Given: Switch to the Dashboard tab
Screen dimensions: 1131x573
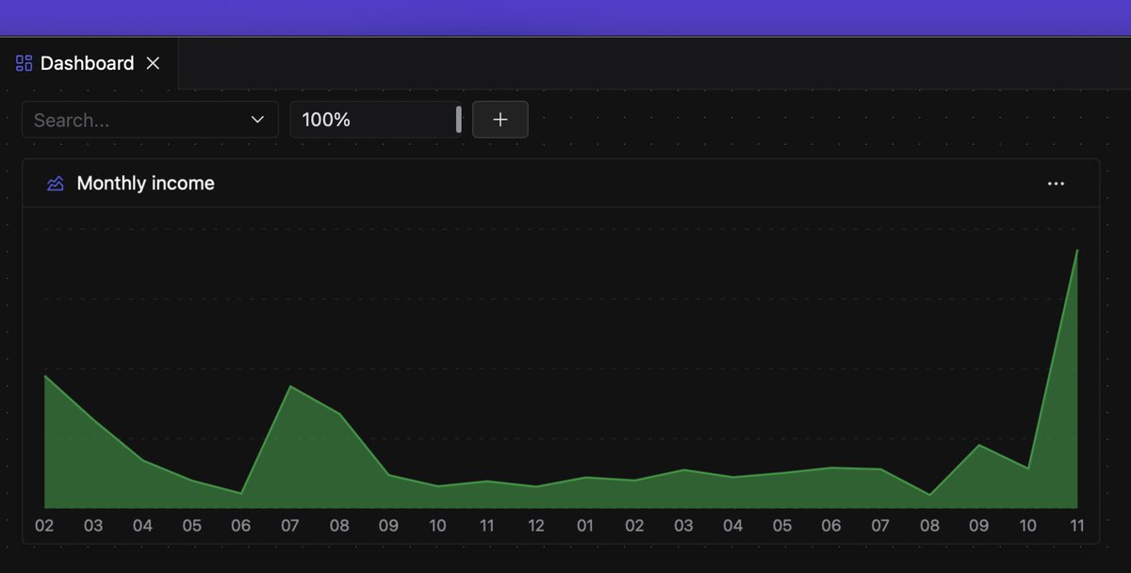Looking at the screenshot, I should point(87,63).
